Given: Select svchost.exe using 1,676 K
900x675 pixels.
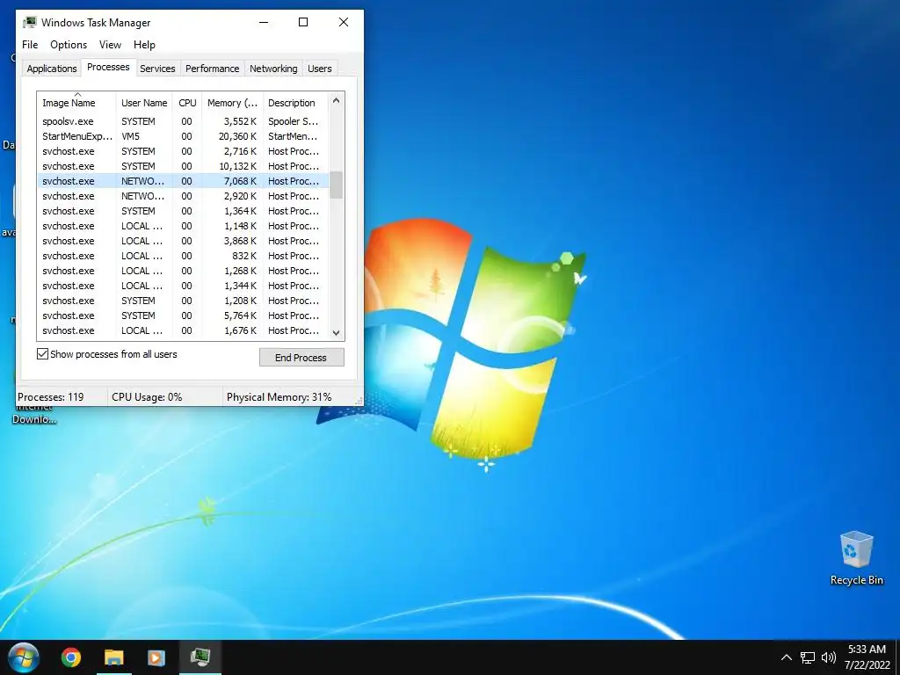Looking at the screenshot, I should click(x=183, y=330).
